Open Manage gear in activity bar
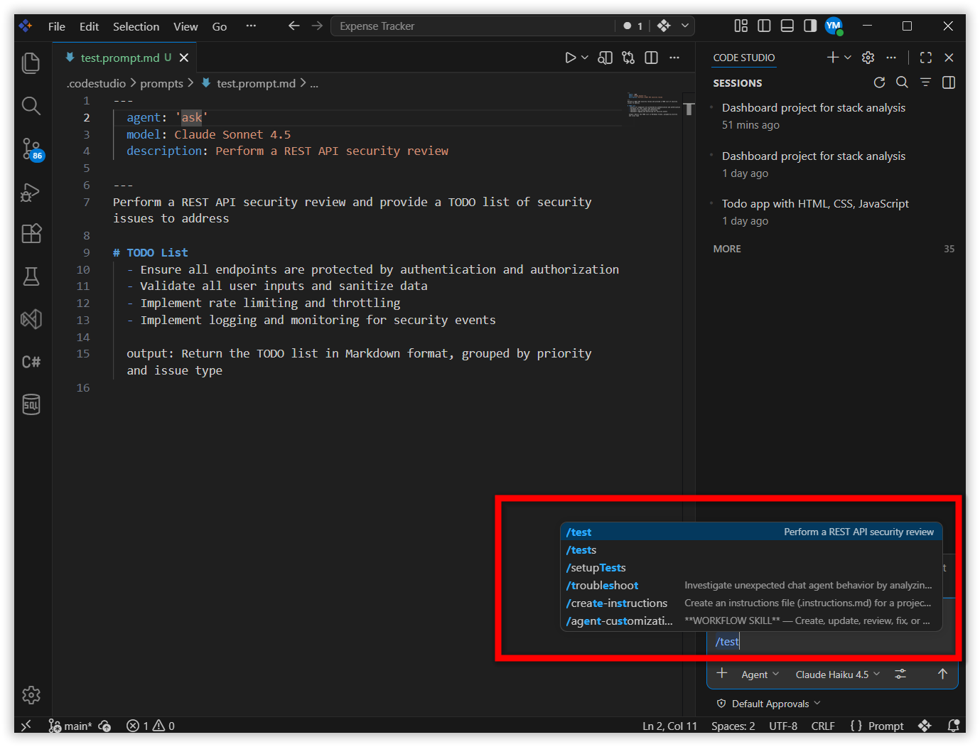Viewport: 980px width, 747px height. (31, 695)
